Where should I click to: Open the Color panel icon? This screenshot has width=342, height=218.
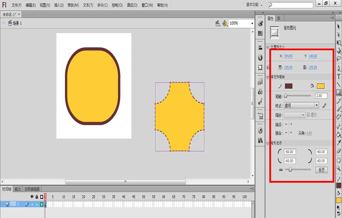click(260, 23)
